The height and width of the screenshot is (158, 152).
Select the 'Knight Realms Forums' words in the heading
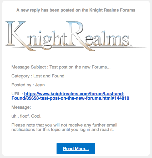(x=112, y=10)
